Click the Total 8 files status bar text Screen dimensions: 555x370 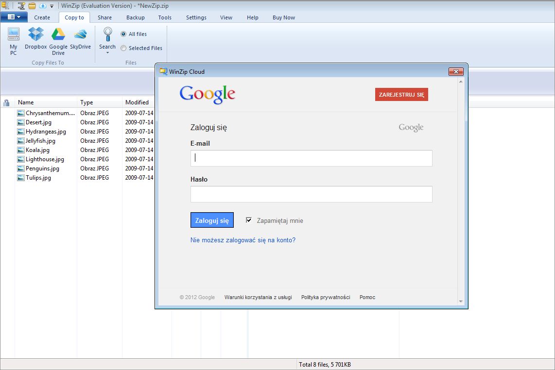coord(325,365)
